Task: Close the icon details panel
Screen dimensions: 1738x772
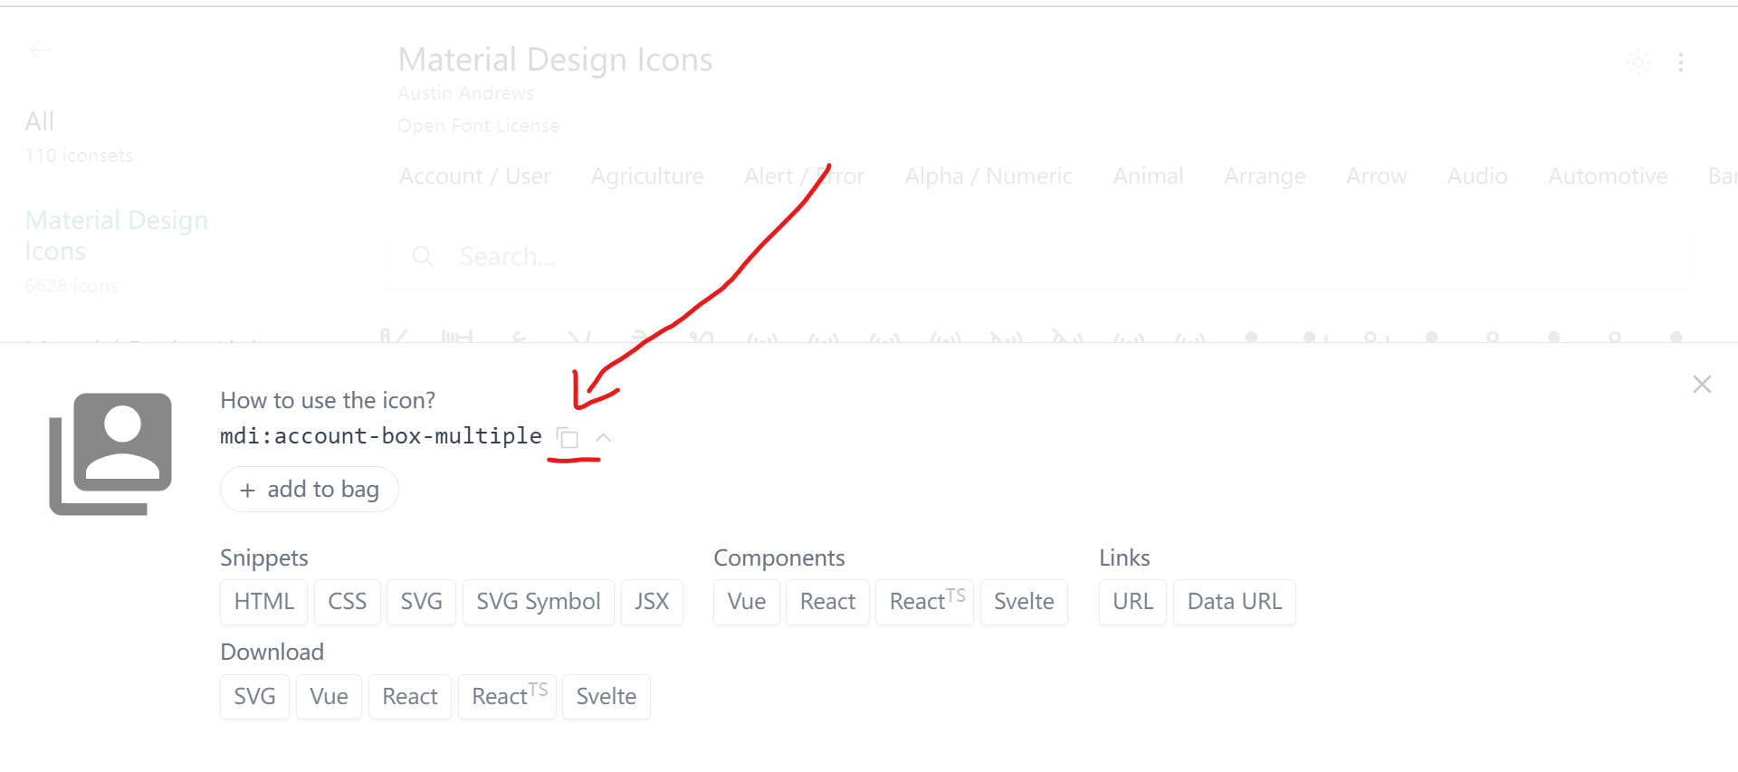Action: [1702, 385]
